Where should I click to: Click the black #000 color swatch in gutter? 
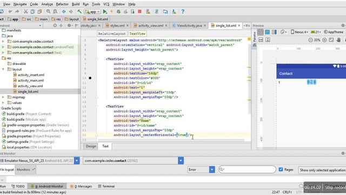coord(90,78)
